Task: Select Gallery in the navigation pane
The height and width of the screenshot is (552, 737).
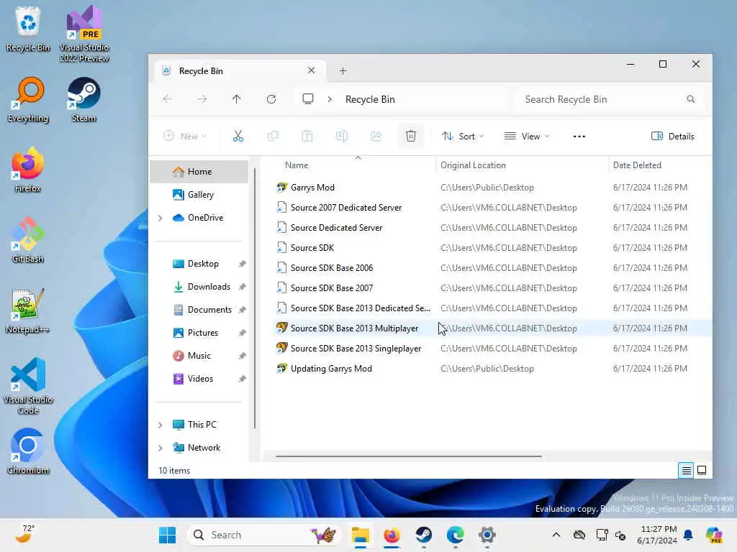Action: pyautogui.click(x=199, y=195)
